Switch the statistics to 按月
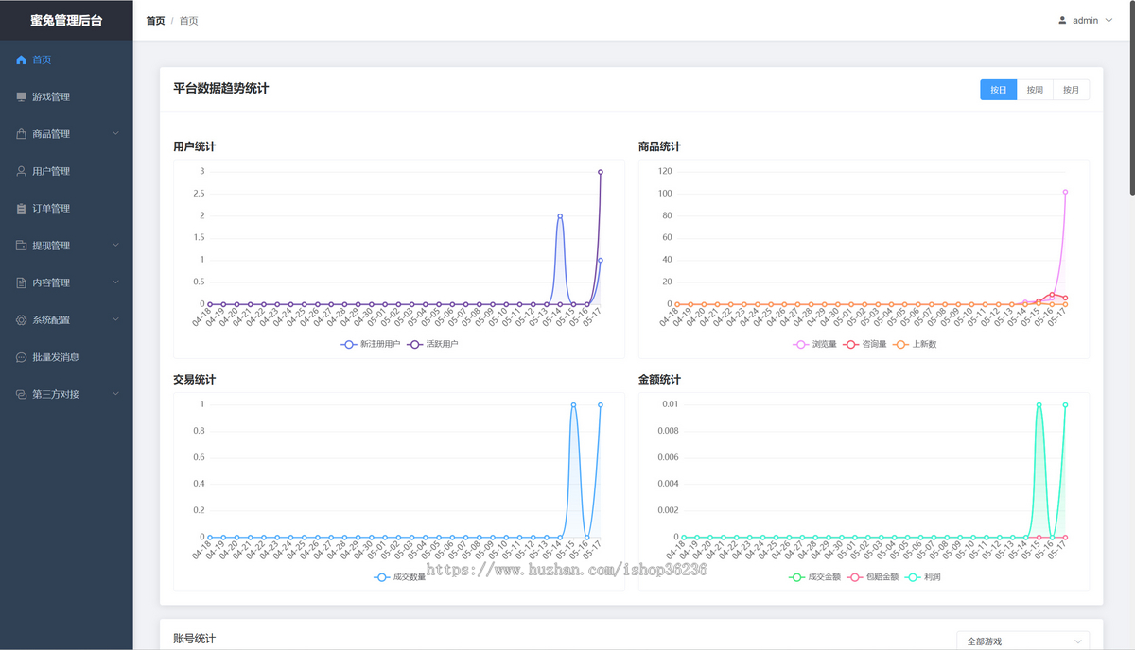Image resolution: width=1135 pixels, height=650 pixels. click(x=1071, y=90)
